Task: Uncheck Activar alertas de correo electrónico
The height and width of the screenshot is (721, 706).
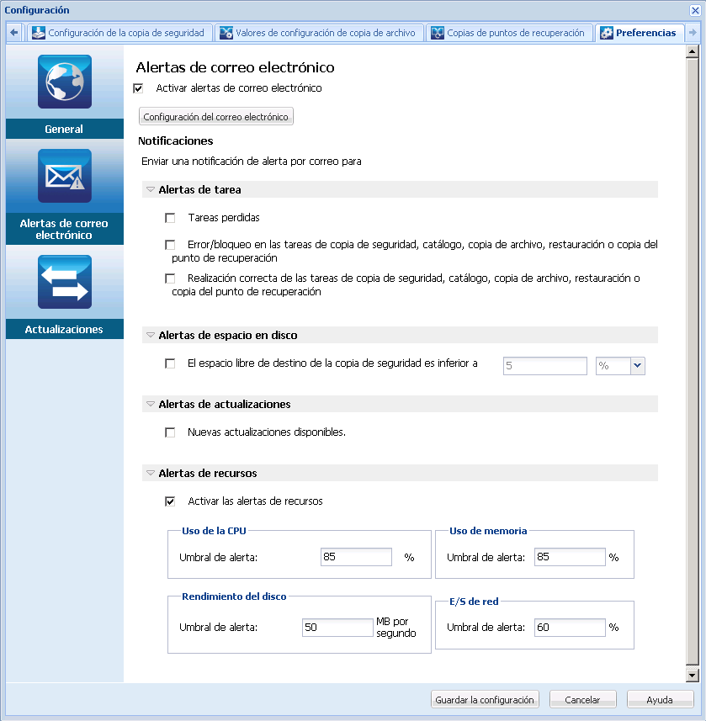Action: [x=138, y=88]
